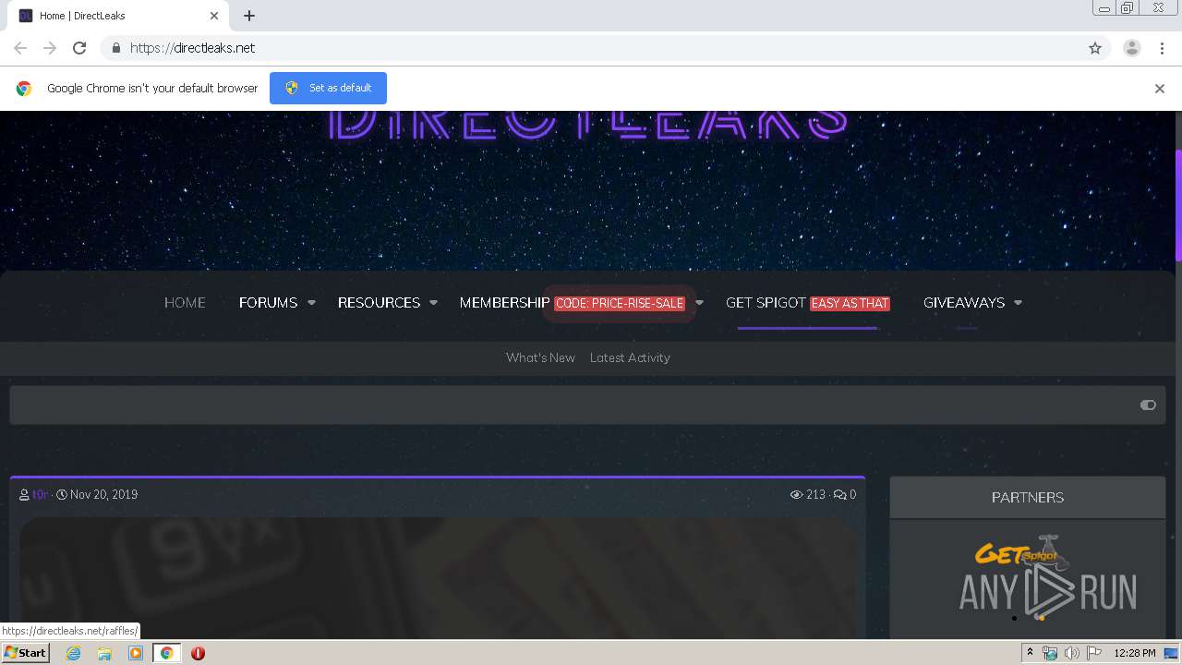View site security info via the lock icon
This screenshot has width=1182, height=665.
click(115, 48)
